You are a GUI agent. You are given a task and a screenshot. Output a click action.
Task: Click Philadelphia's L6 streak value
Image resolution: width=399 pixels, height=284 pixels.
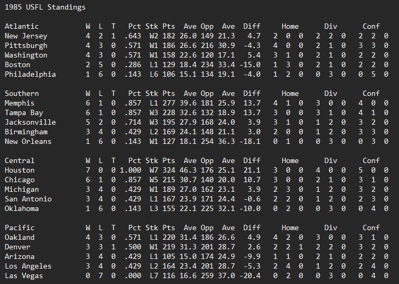[152, 74]
